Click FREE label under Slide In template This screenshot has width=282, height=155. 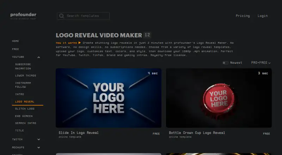click(156, 134)
